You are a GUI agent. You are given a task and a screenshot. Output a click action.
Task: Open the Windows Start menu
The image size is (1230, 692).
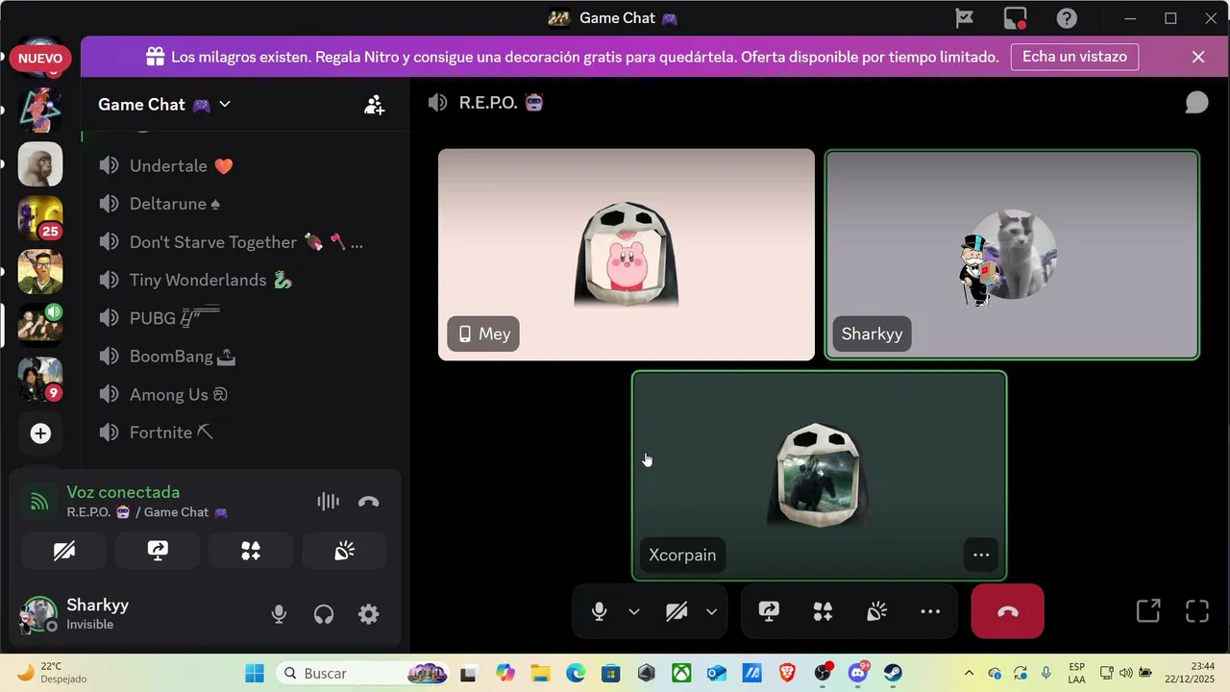[x=255, y=673]
